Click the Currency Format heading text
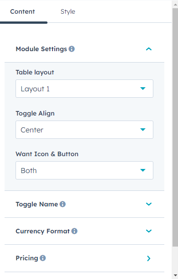178x279 pixels. (x=43, y=231)
